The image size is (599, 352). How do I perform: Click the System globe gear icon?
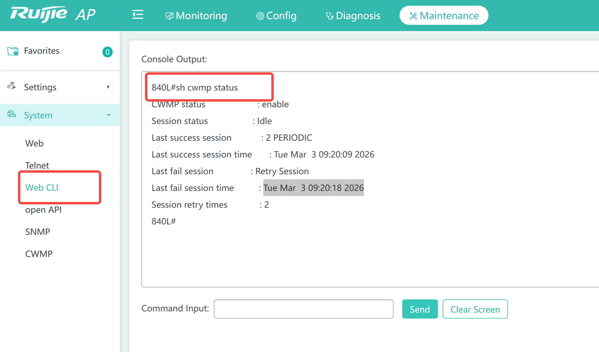tap(12, 114)
